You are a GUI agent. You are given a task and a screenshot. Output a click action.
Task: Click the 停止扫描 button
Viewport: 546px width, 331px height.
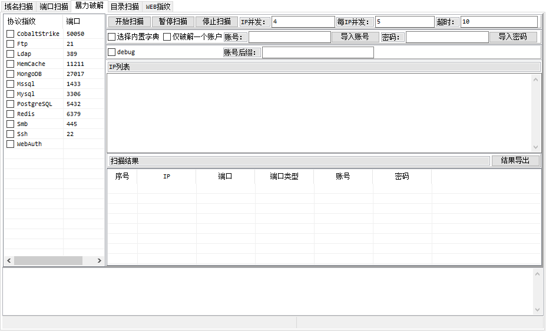pyautogui.click(x=217, y=22)
